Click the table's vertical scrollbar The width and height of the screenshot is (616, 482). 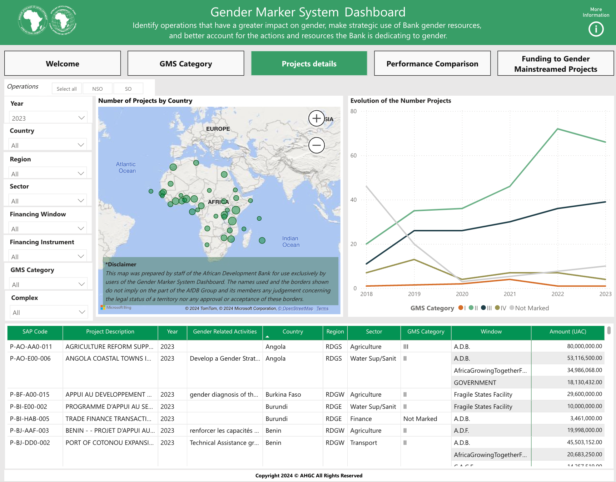pyautogui.click(x=608, y=330)
